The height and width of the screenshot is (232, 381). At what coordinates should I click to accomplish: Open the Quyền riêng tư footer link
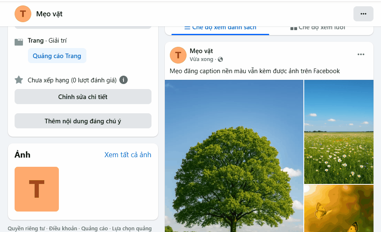(26, 229)
